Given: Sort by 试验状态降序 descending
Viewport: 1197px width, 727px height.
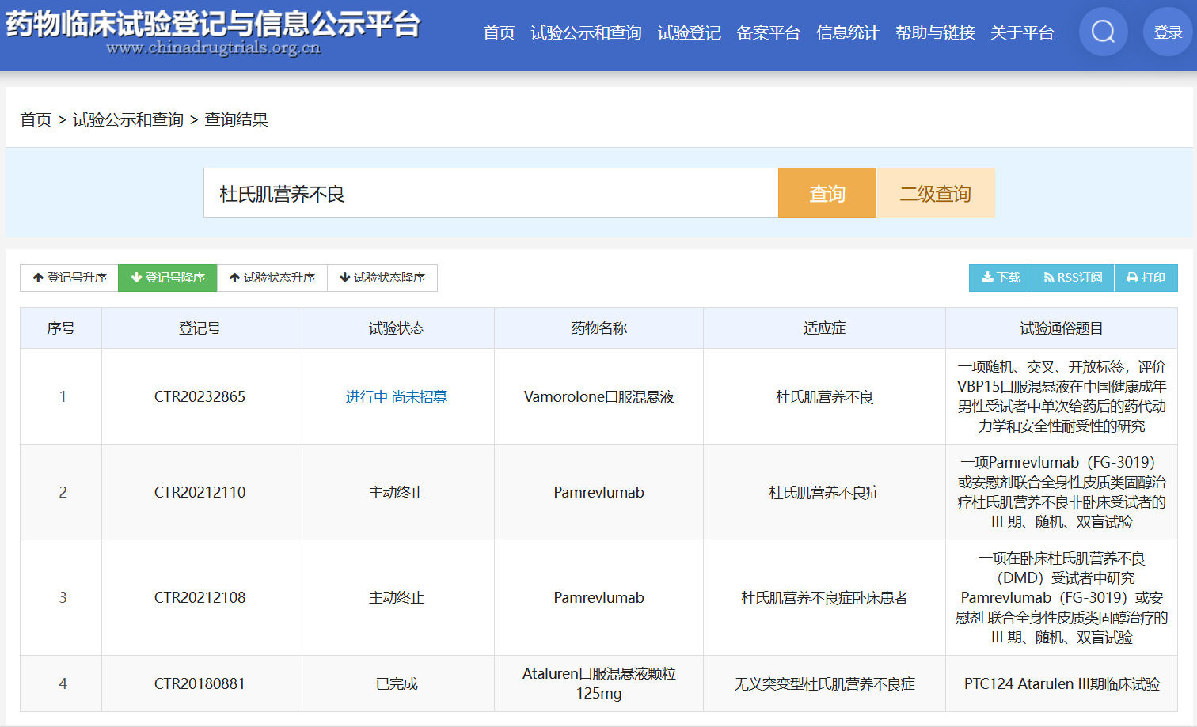Looking at the screenshot, I should (382, 278).
